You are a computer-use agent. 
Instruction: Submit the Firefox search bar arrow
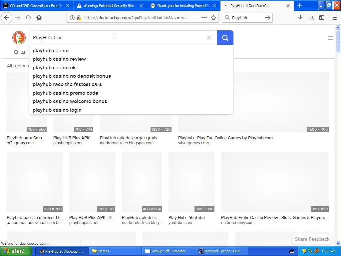coord(268,18)
